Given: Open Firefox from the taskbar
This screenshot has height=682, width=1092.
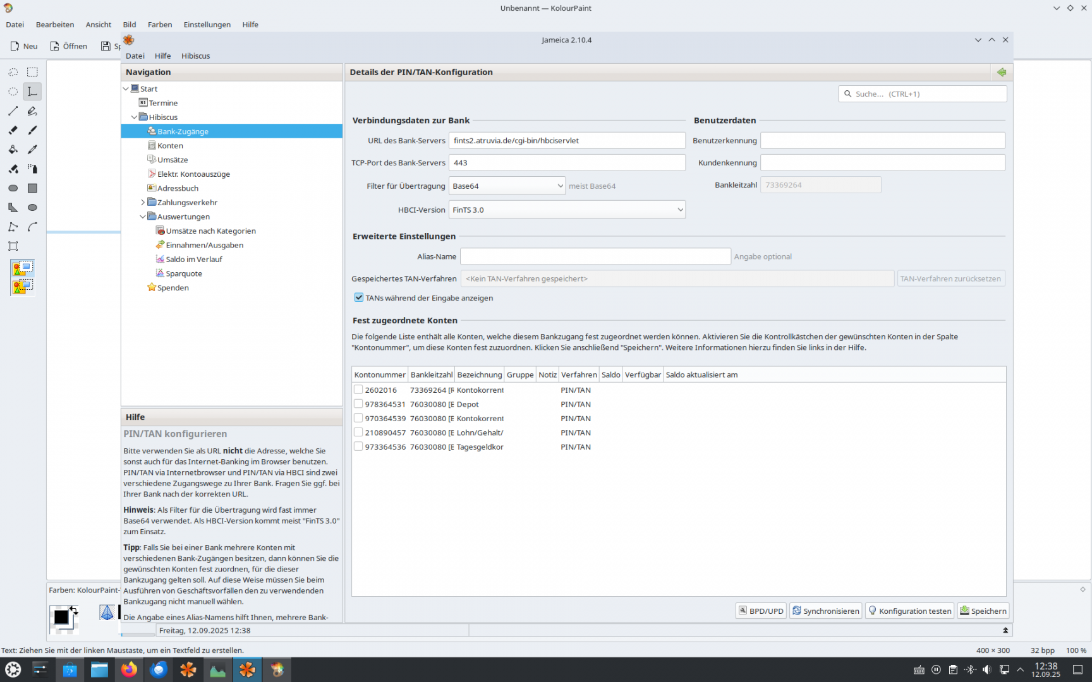Looking at the screenshot, I should coord(129,669).
